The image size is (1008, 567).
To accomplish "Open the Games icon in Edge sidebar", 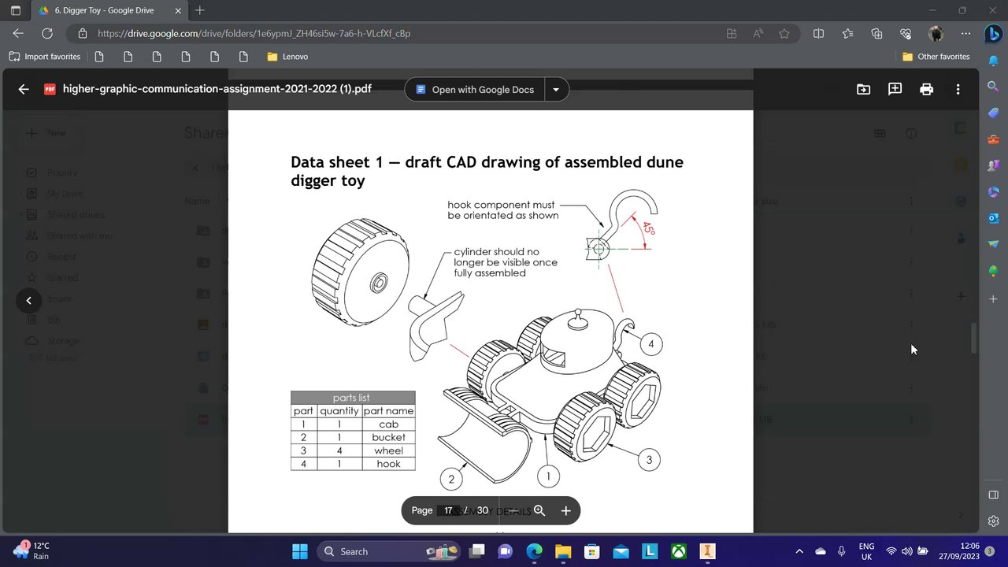I will [993, 165].
